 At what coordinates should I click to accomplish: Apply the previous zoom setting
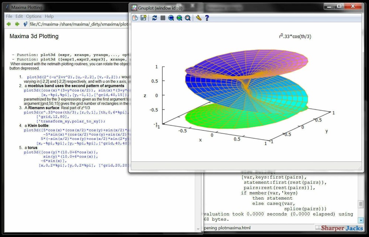pyautogui.click(x=172, y=18)
